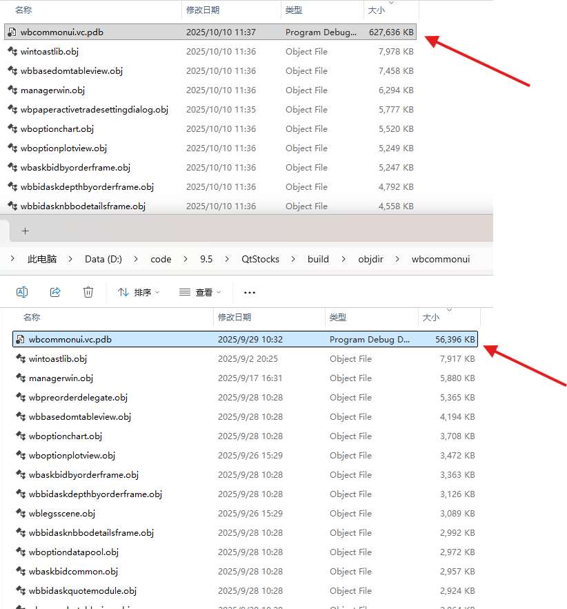This screenshot has width=567, height=609.
Task: Navigate to the build folder in the breadcrumb
Action: [318, 259]
